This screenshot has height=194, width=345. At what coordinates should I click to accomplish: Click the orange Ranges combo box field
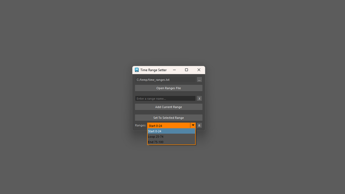[169, 125]
